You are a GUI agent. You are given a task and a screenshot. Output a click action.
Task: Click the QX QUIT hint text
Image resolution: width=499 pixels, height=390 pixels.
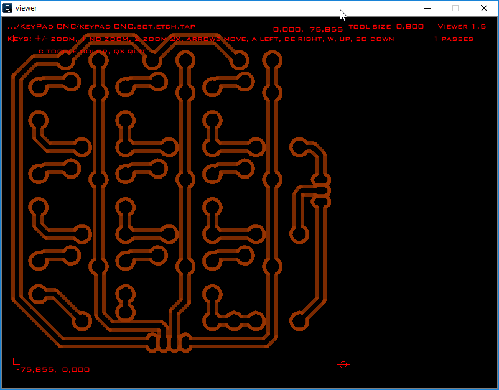[x=131, y=51]
